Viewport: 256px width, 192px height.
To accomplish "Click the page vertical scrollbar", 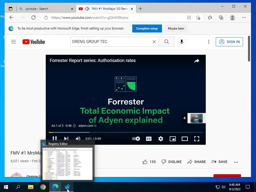I will (249, 49).
